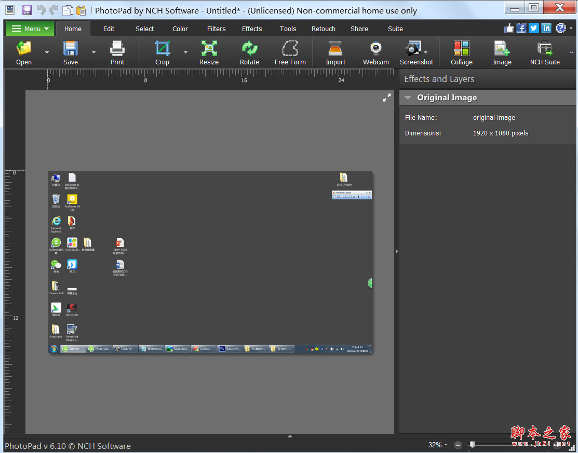Open the Effects tab

point(252,29)
